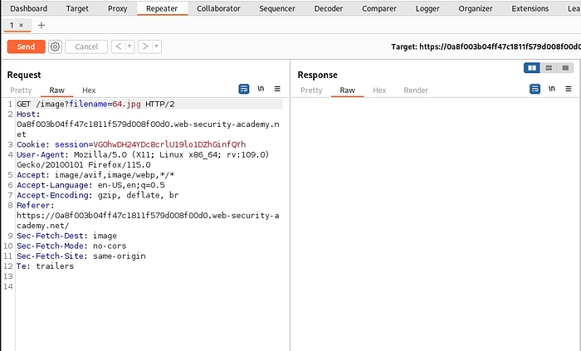Open the Request editor hamburger menu

[277, 89]
